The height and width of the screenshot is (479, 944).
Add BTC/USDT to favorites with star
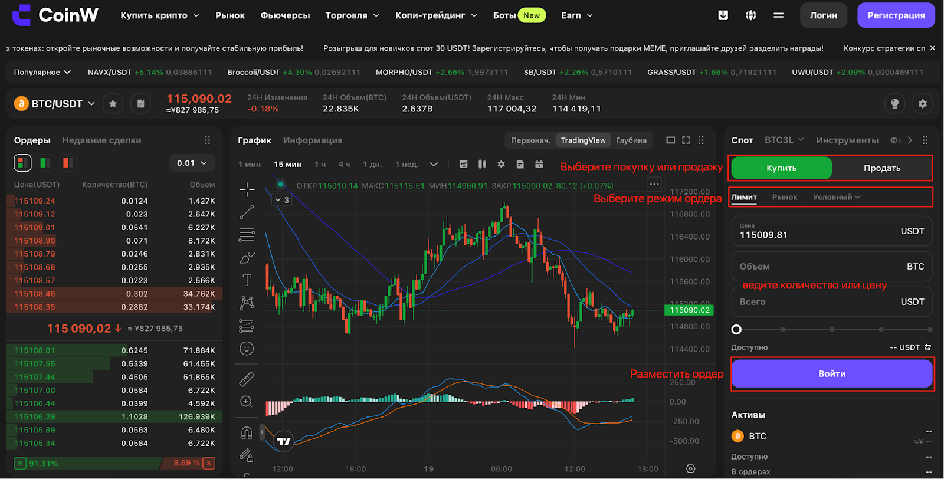pos(113,104)
